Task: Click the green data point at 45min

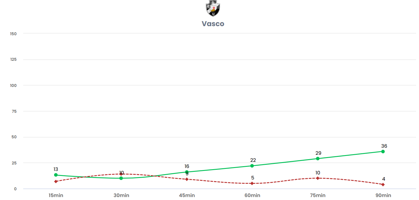Action: coord(187,172)
